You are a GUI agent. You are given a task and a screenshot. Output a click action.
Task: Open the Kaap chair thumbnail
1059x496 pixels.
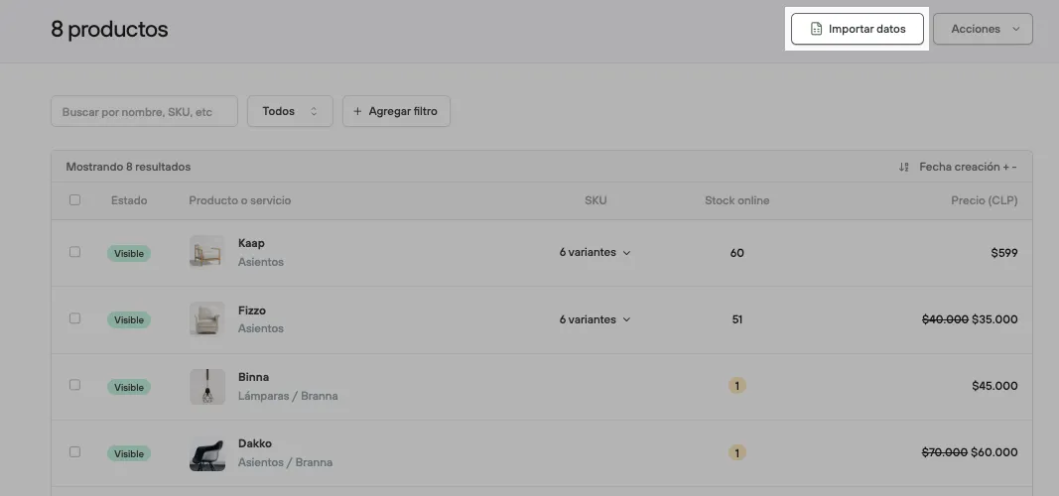coord(207,252)
